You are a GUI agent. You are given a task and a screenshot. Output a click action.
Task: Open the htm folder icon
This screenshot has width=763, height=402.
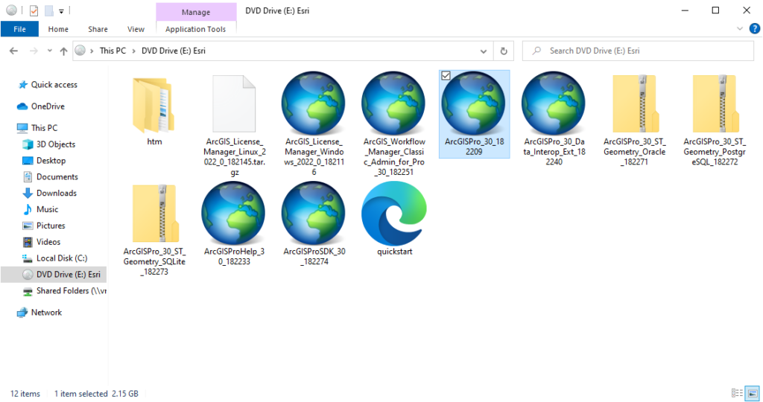[x=153, y=104]
